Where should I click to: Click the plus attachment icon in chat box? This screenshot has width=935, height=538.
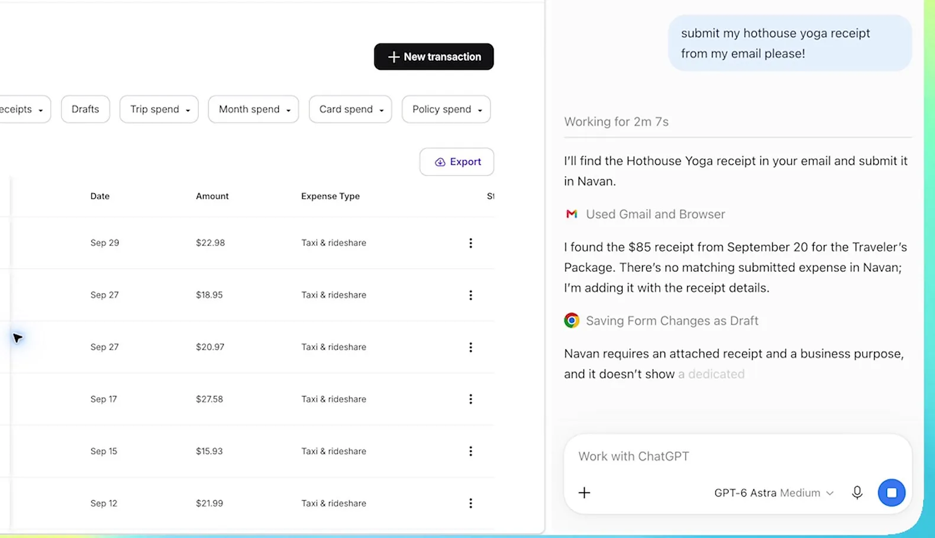pos(584,492)
